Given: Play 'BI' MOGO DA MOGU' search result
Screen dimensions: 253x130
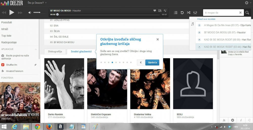Looking at the screenshot, I should point(199,32).
